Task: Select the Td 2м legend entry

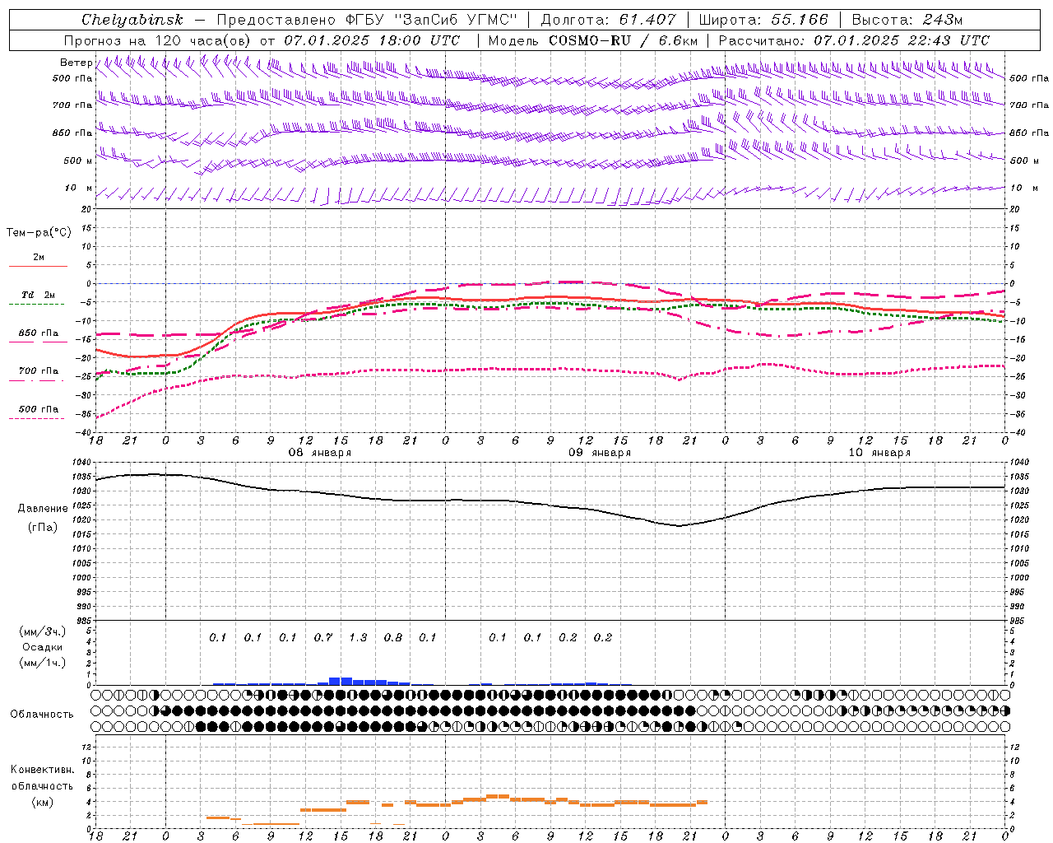Action: click(x=38, y=295)
